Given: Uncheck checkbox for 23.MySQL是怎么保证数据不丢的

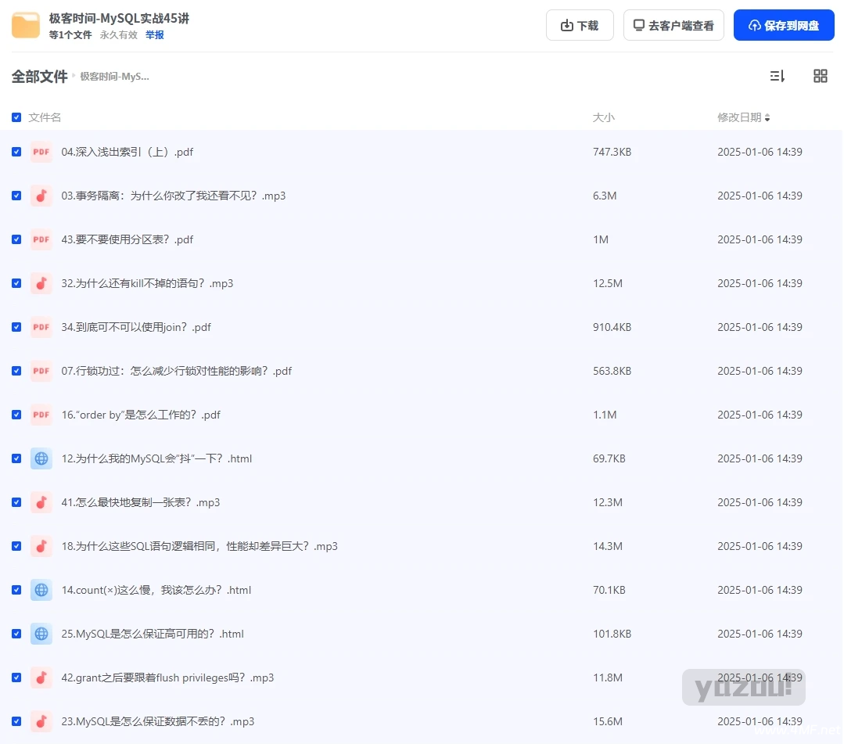Looking at the screenshot, I should point(16,721).
